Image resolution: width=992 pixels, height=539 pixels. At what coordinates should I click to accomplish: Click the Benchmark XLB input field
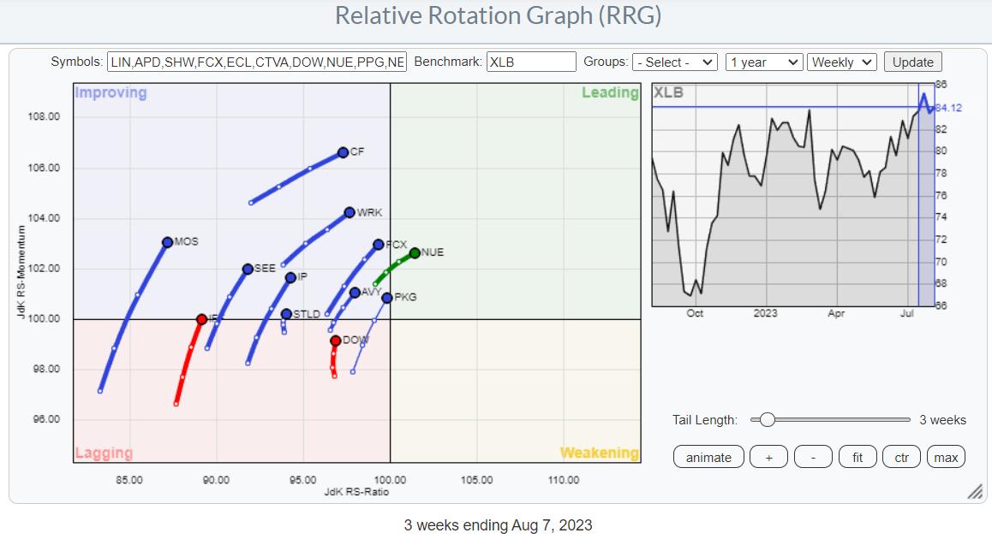(531, 62)
